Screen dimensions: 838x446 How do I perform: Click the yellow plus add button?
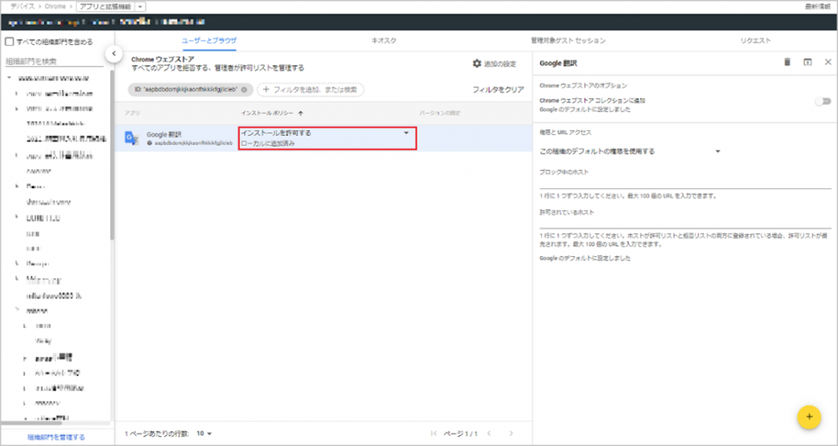(809, 417)
